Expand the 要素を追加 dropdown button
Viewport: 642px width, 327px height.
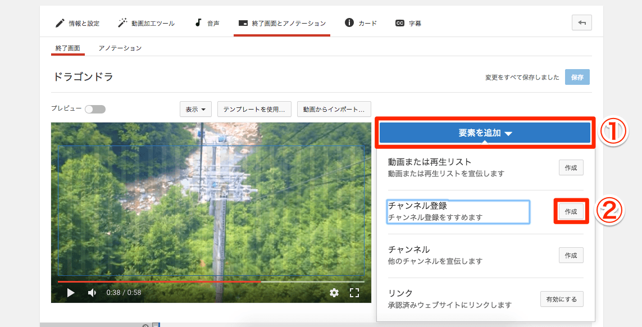485,133
